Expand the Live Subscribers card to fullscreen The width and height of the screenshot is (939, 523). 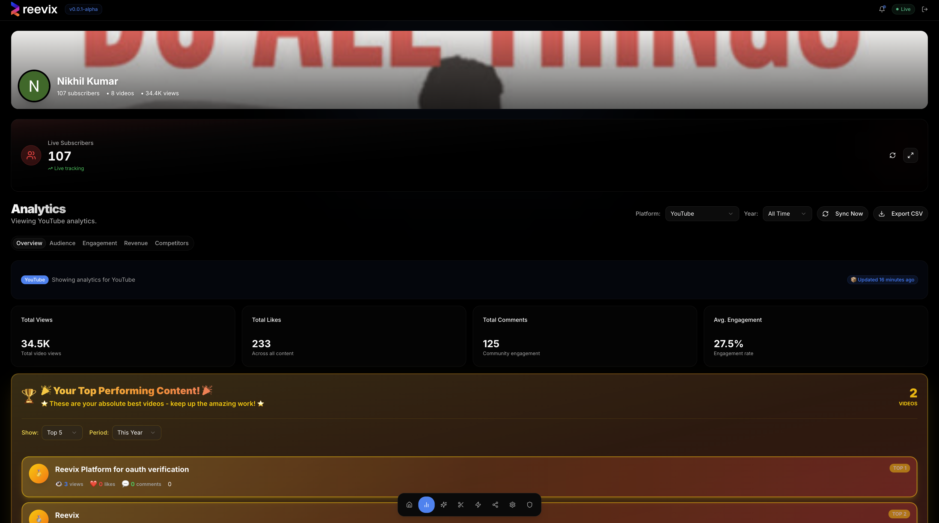(911, 155)
